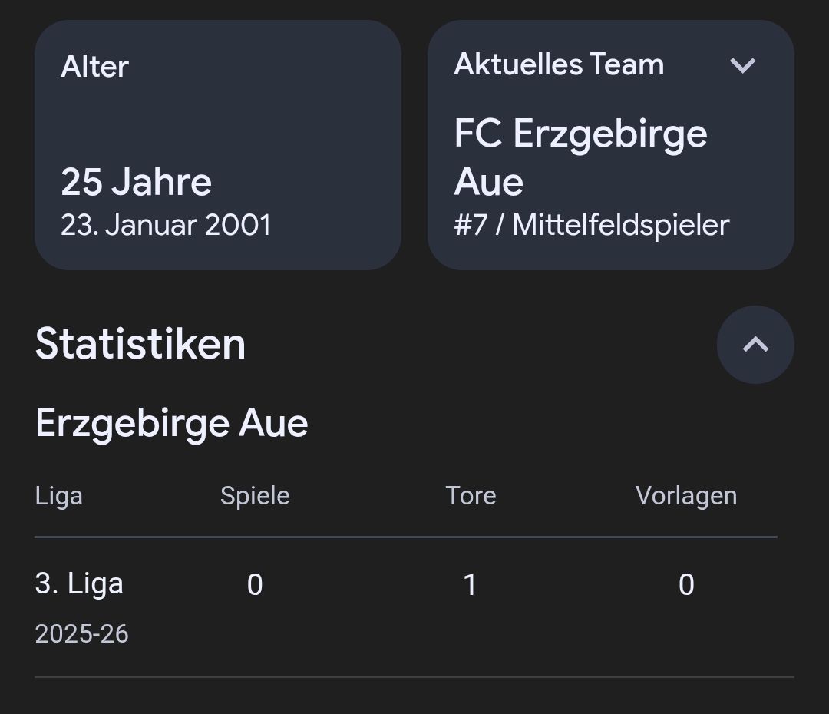The image size is (829, 714).
Task: Click the Spiele column header
Action: click(x=255, y=496)
